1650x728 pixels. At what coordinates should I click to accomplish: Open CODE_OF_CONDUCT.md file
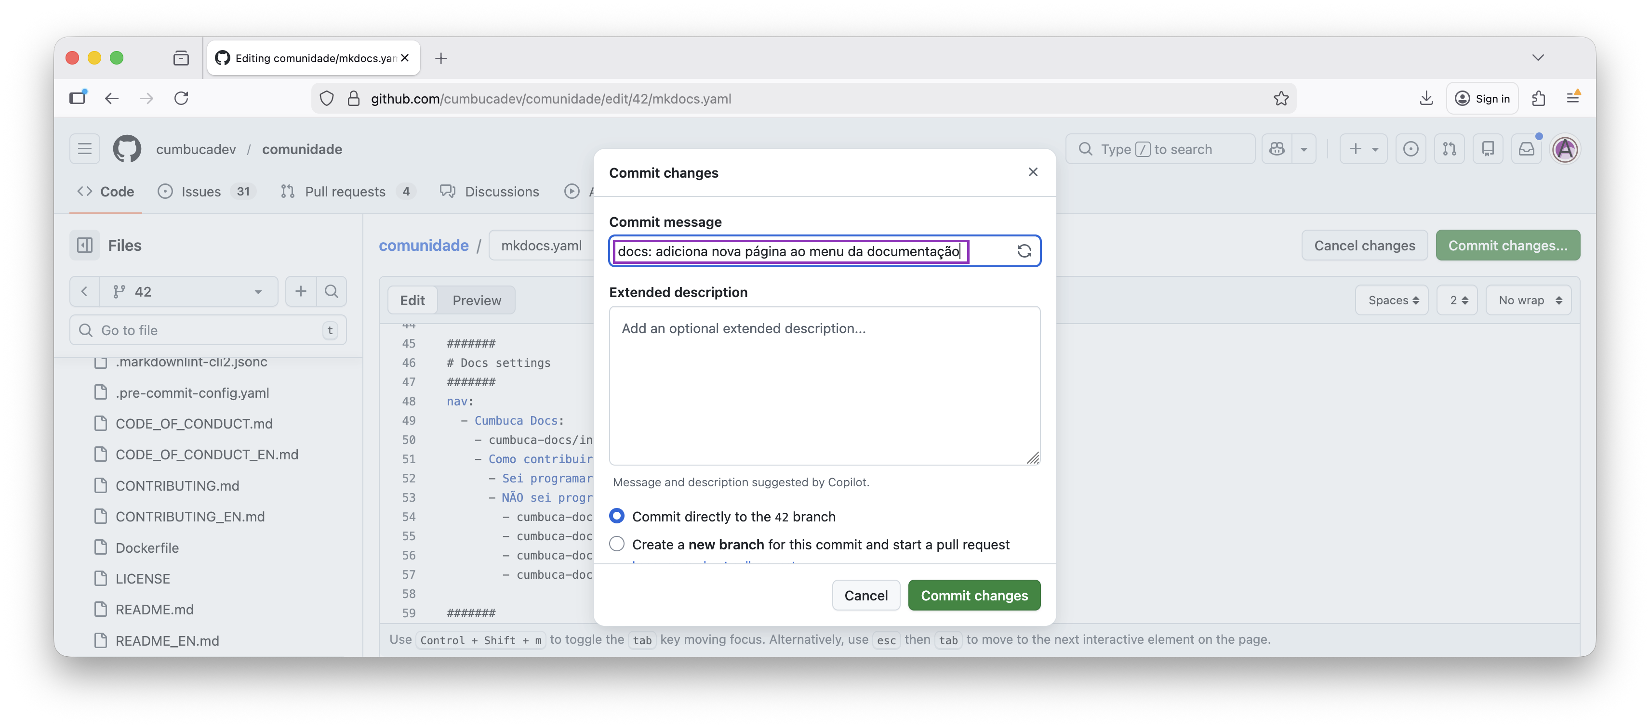point(194,423)
